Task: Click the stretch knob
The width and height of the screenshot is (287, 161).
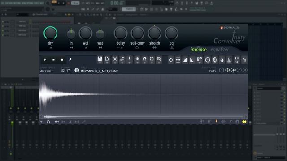Action: 154,33
